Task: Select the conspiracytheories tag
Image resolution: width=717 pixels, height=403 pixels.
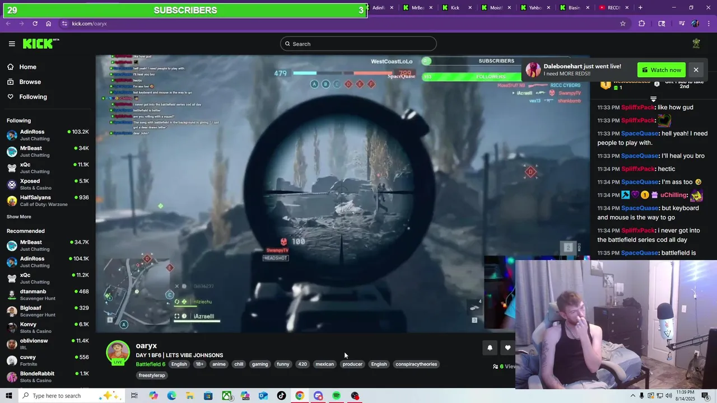Action: tap(416, 364)
